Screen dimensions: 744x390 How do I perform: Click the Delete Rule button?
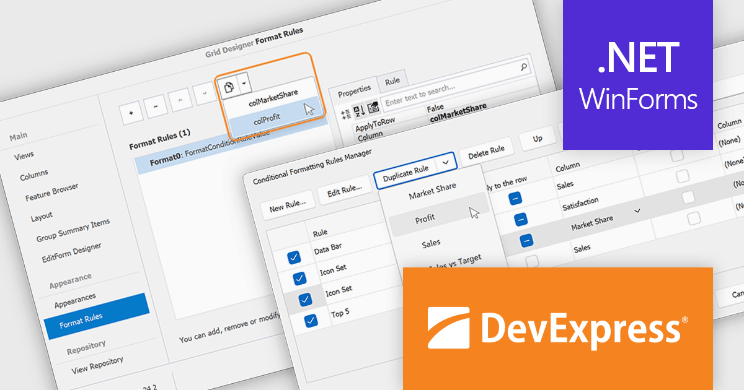pos(486,150)
